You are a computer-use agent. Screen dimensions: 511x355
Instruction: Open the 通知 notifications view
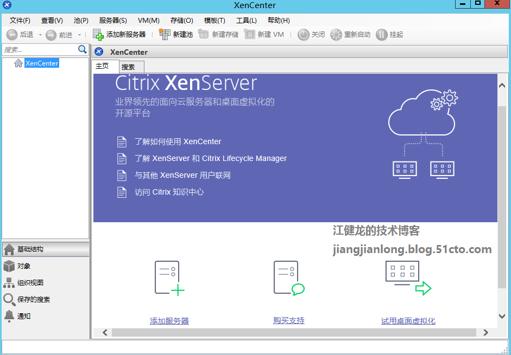click(x=46, y=316)
